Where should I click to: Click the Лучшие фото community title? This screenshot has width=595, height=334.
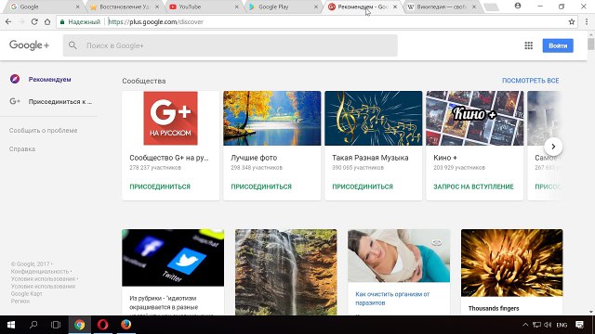(x=254, y=158)
